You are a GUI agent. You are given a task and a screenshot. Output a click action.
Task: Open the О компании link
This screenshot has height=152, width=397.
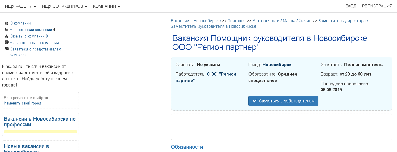tap(20, 23)
